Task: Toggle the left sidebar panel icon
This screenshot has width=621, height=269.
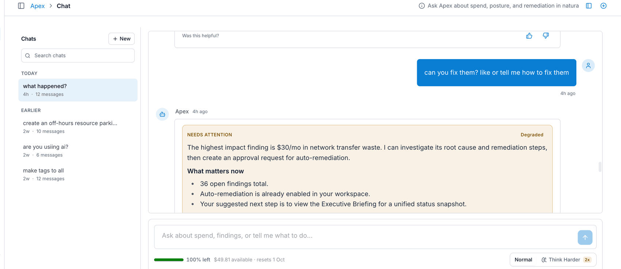Action: (x=21, y=6)
